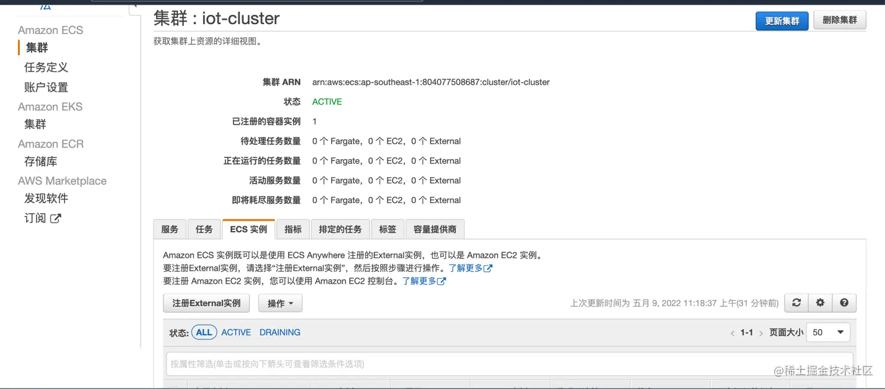Go to previous page arrow

tap(732, 333)
